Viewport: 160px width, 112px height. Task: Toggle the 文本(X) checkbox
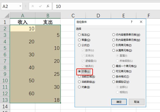88,56
